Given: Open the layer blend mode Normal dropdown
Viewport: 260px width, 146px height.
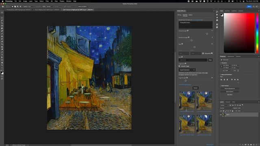Looking at the screenshot, I should 226,108.
